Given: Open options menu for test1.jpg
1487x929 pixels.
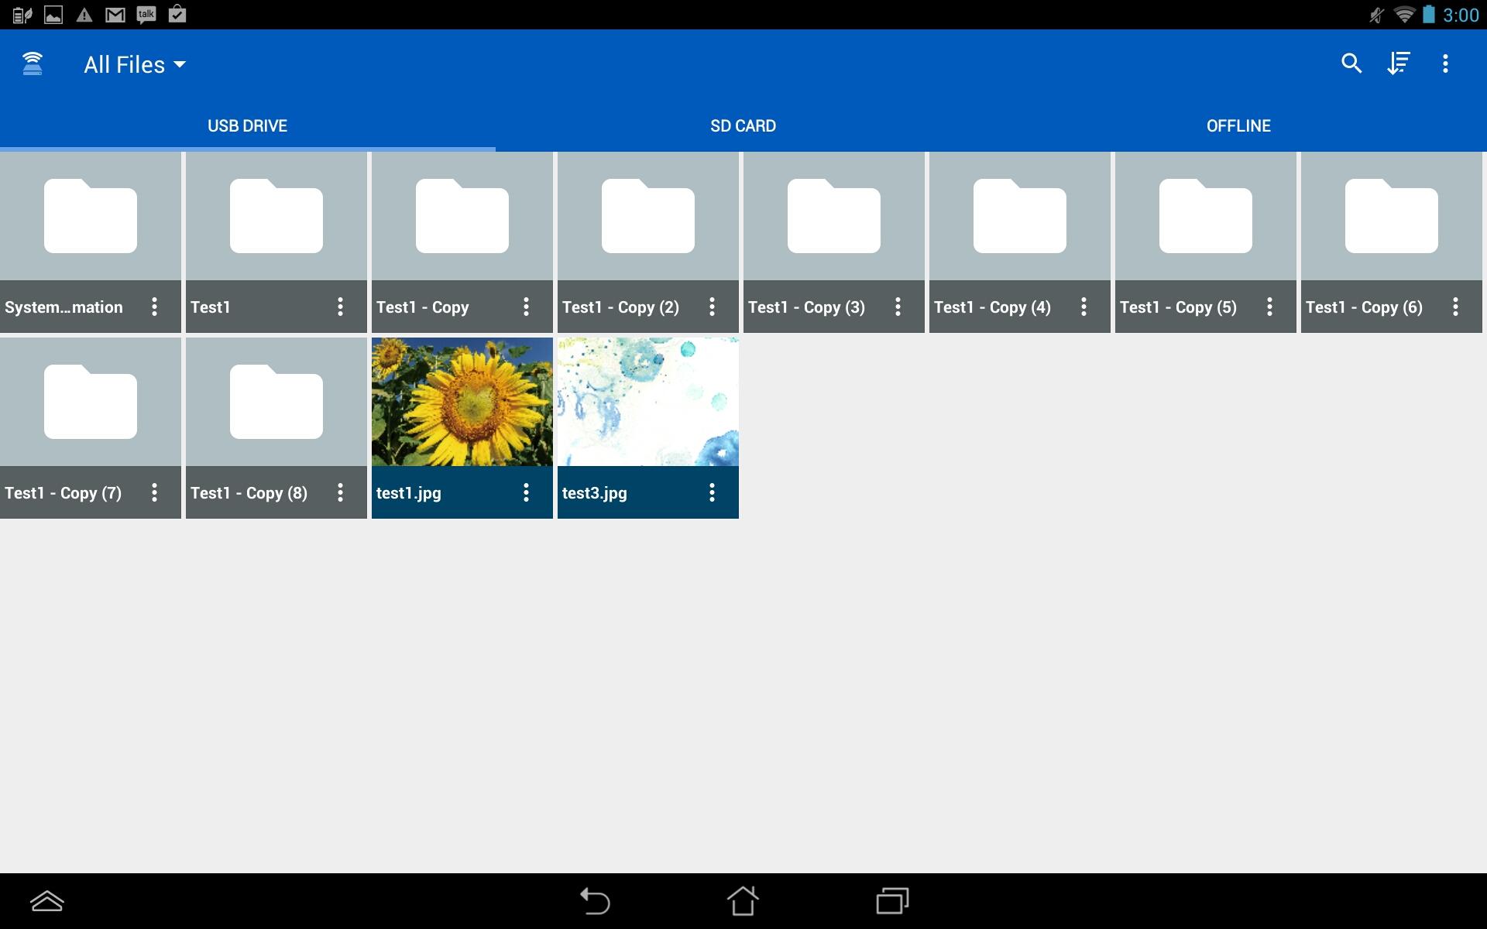Looking at the screenshot, I should 526,492.
